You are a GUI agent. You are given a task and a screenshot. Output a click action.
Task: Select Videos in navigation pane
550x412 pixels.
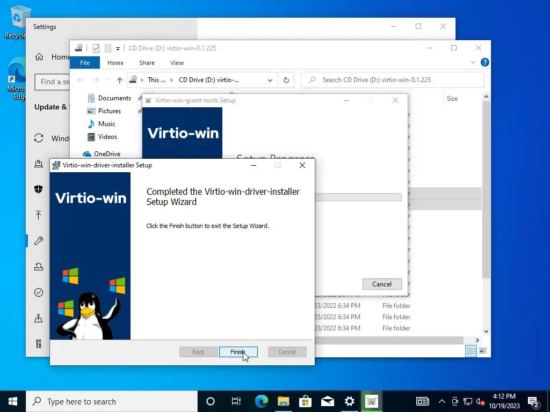[x=102, y=137]
